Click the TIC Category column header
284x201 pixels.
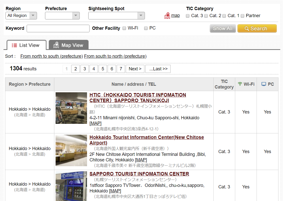[x=224, y=84]
